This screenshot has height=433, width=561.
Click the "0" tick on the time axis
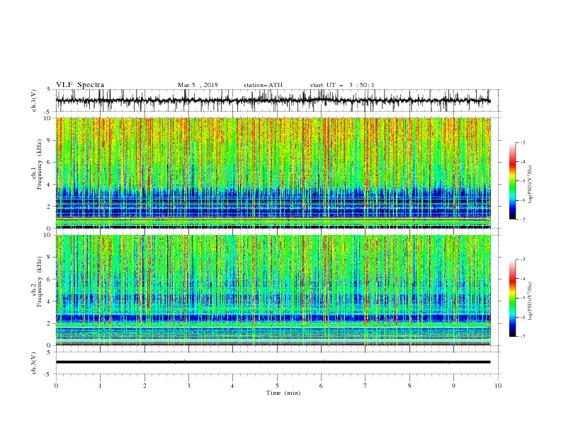pyautogui.click(x=56, y=386)
